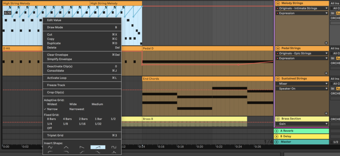Set adaptive grid to Wide
This screenshot has width=340, height=156.
tap(73, 104)
